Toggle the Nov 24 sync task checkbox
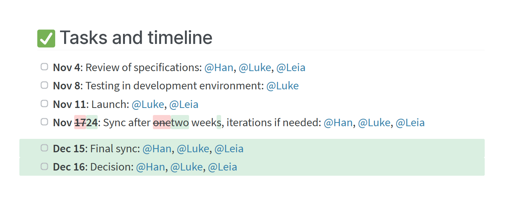The image size is (522, 204). [44, 122]
